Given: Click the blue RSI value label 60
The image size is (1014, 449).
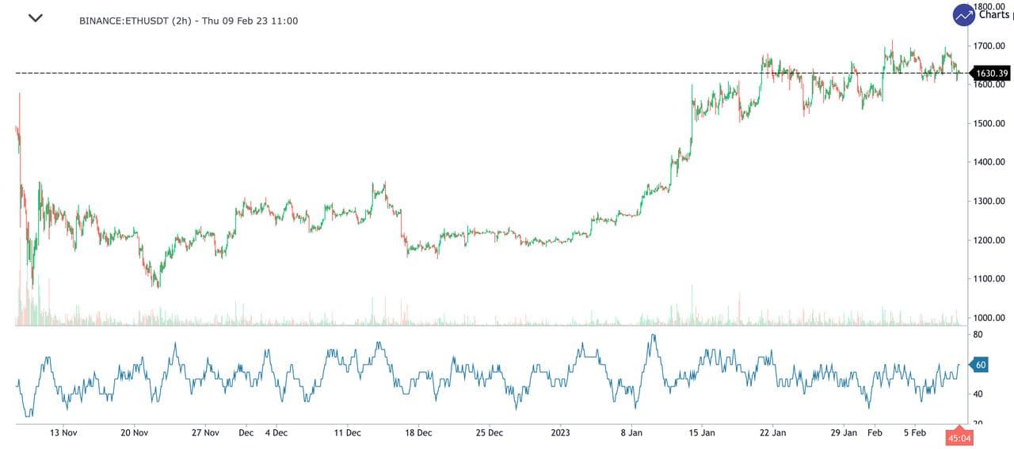Looking at the screenshot, I should (980, 364).
